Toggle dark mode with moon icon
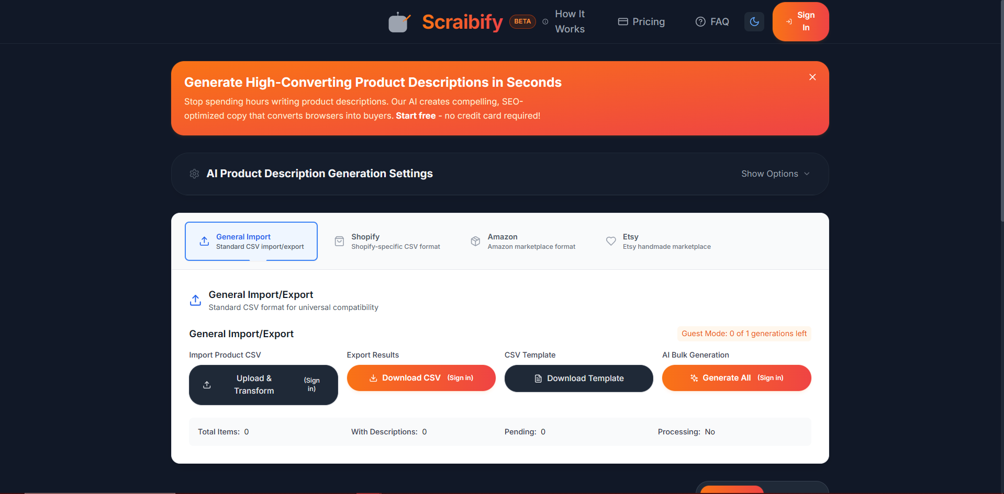 click(x=754, y=22)
